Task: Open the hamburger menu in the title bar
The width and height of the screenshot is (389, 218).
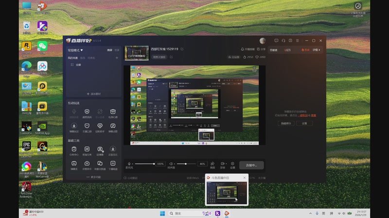Action: pos(297,41)
